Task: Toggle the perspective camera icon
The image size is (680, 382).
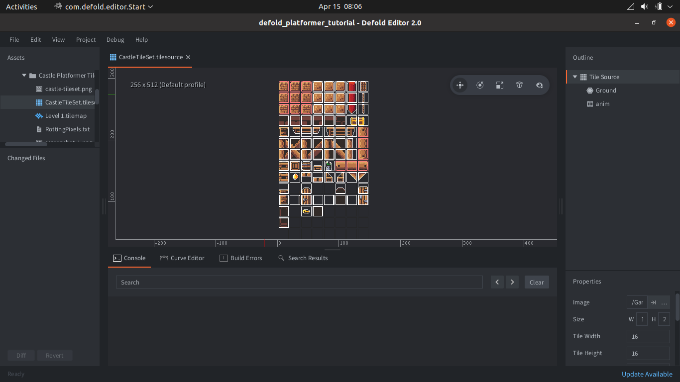Action: (x=520, y=85)
